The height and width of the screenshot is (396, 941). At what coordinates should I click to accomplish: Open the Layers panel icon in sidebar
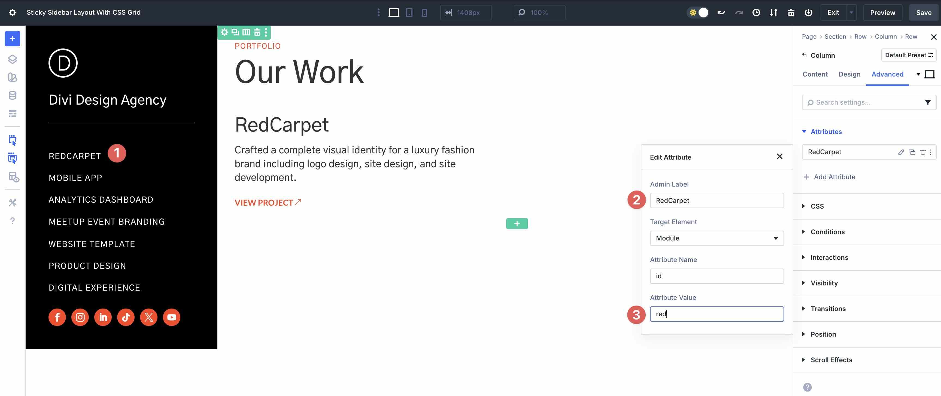click(x=13, y=59)
